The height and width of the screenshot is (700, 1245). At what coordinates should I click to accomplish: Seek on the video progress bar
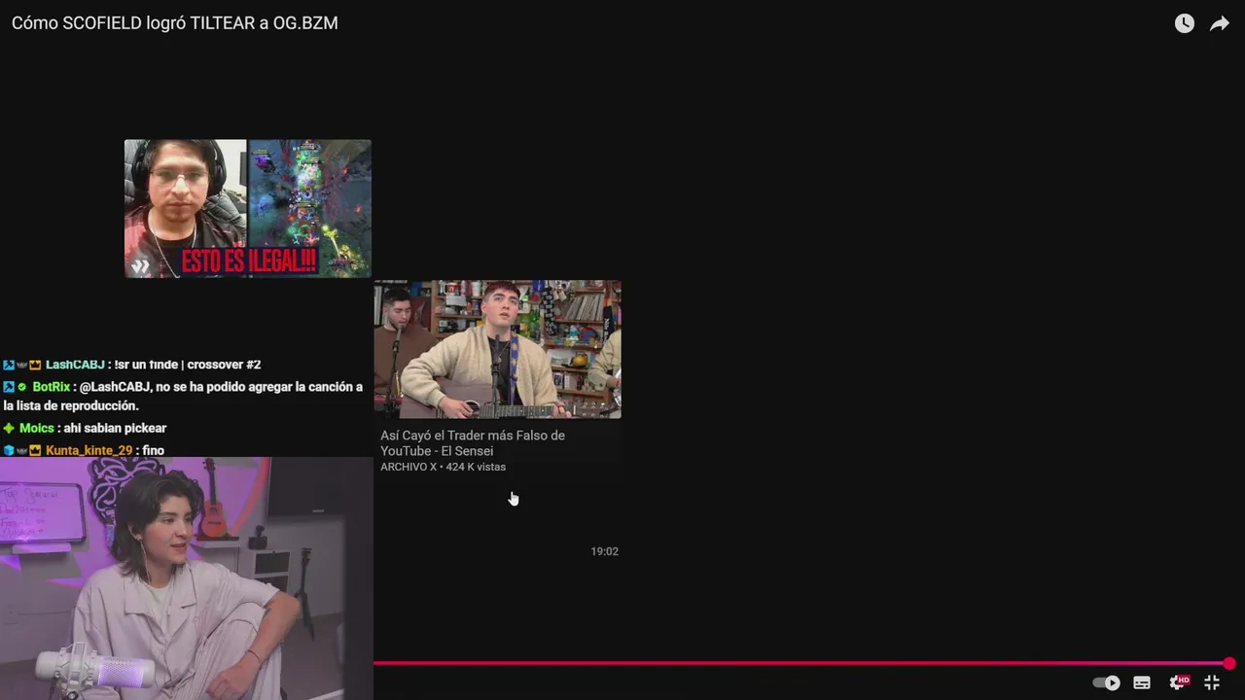(x=801, y=663)
